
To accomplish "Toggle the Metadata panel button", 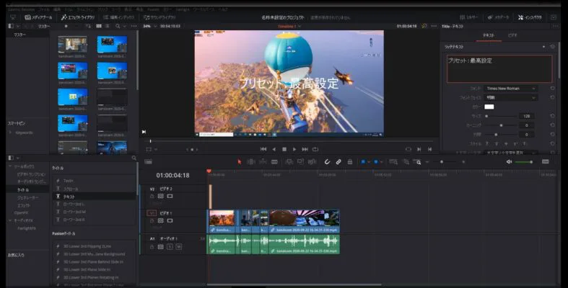I will click(x=498, y=17).
